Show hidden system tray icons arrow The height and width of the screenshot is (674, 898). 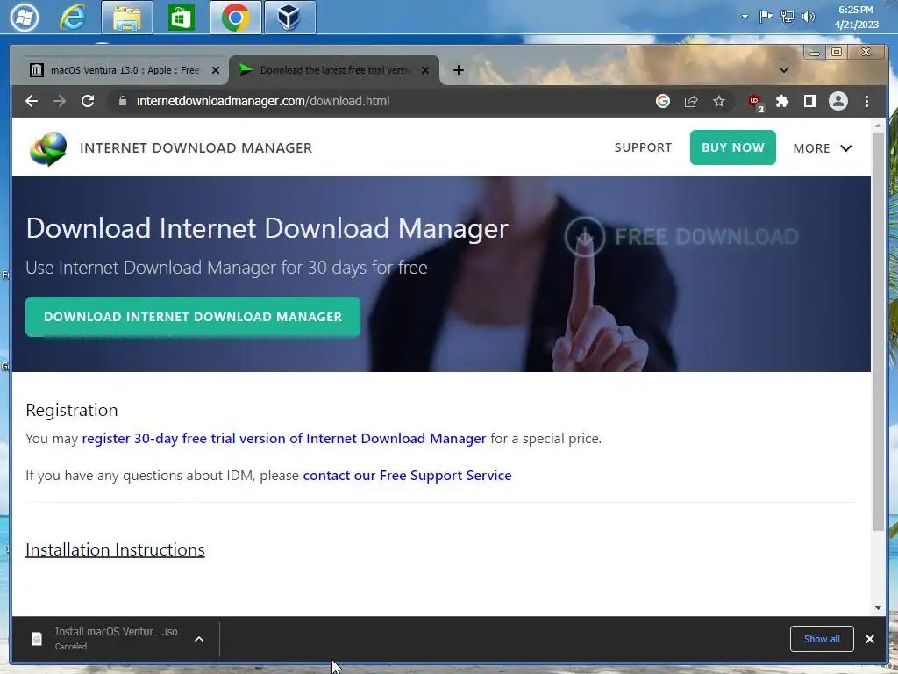point(745,17)
